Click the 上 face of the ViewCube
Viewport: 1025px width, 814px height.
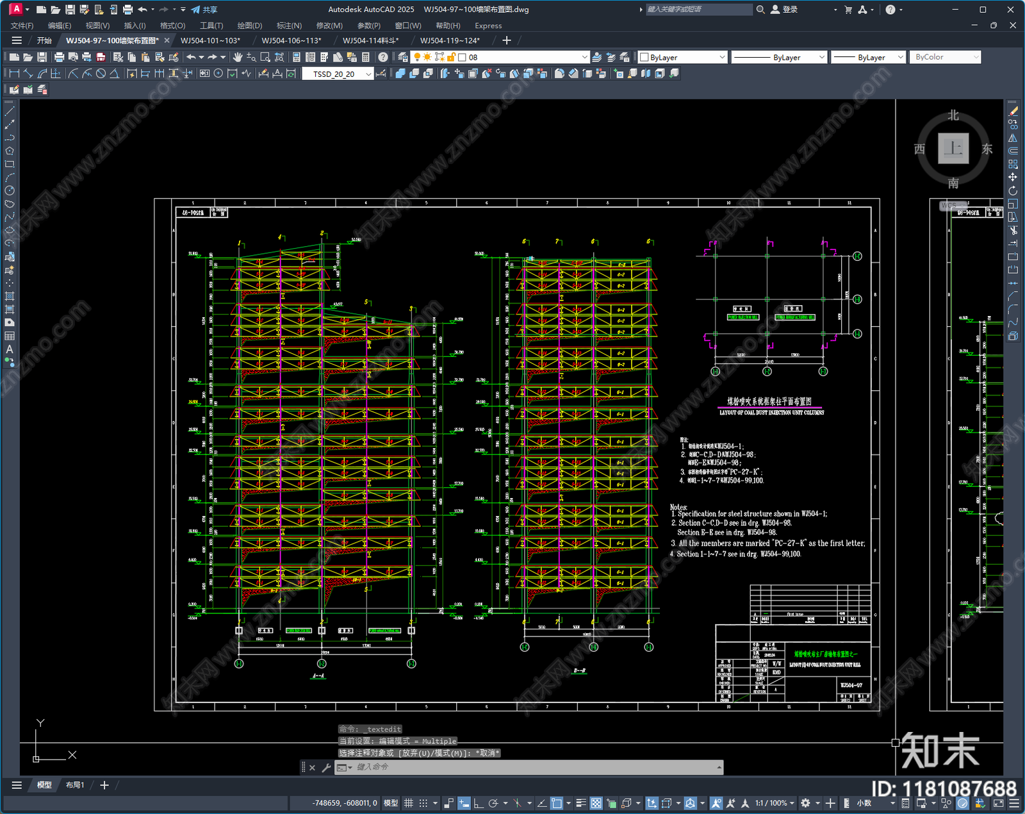(x=953, y=149)
